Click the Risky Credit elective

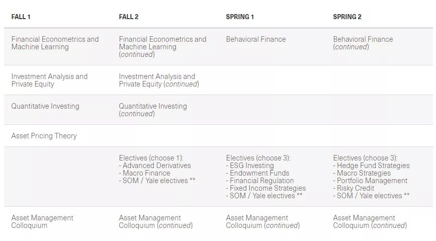[x=355, y=188]
